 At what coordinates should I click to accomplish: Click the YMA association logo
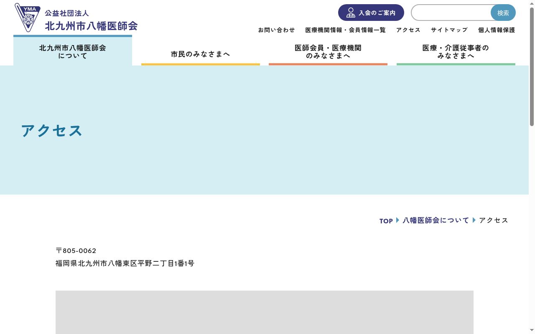click(x=28, y=18)
